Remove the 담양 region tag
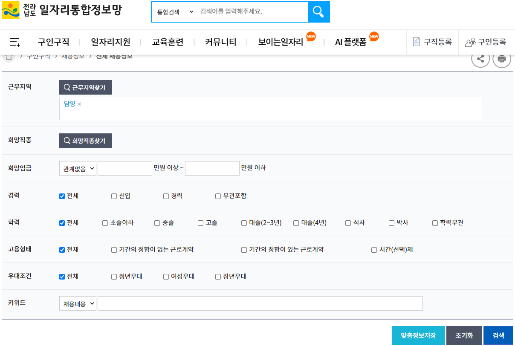Viewport: 515px width, 346px height. [x=78, y=103]
